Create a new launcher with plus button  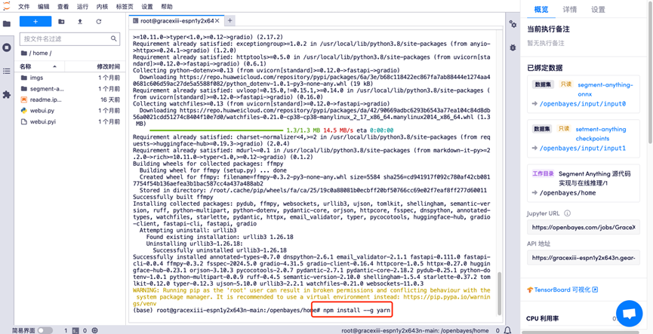[x=35, y=22]
